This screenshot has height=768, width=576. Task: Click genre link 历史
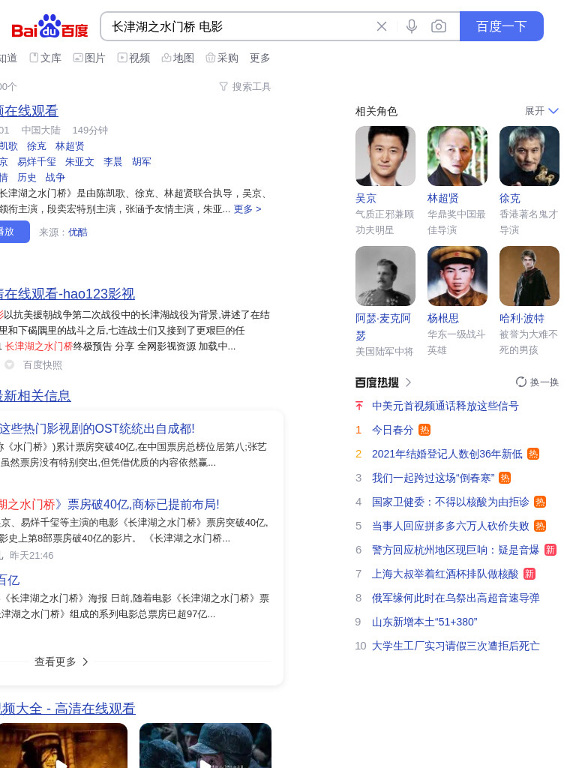tap(26, 177)
